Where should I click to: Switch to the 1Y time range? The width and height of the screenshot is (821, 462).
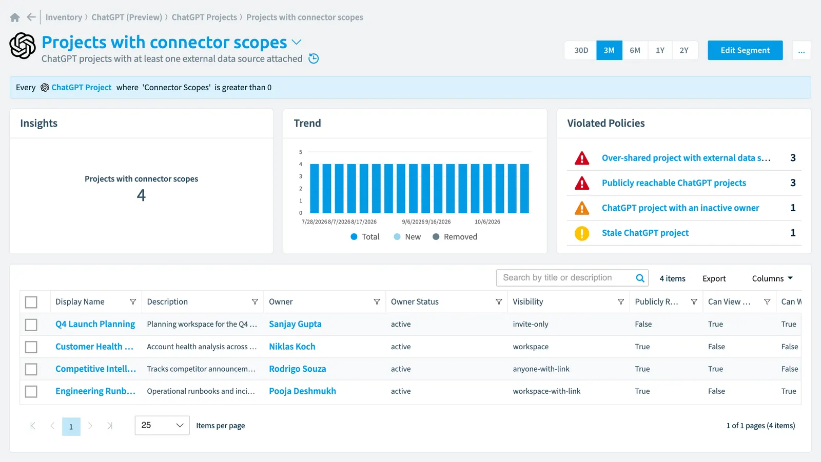(660, 50)
